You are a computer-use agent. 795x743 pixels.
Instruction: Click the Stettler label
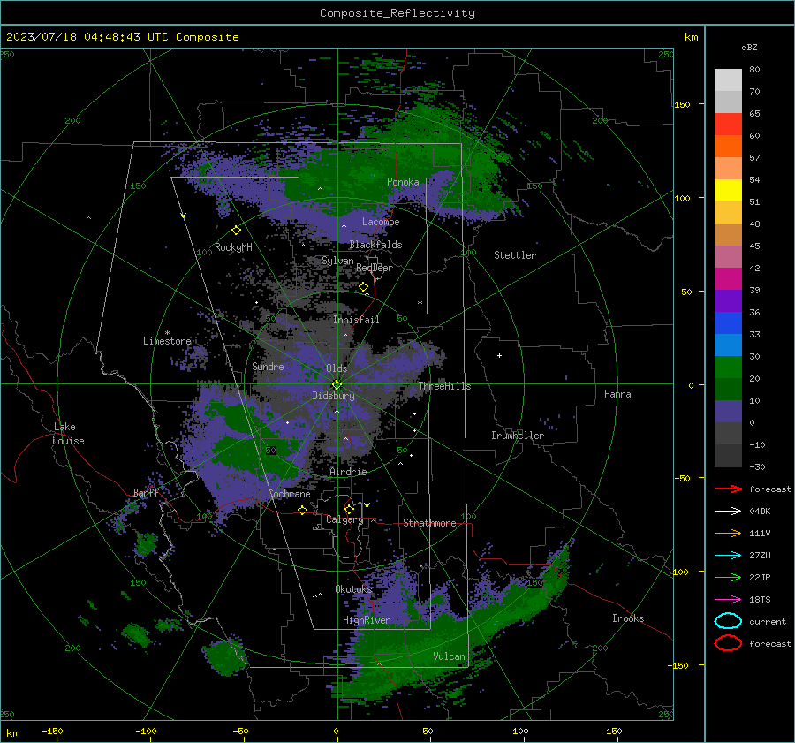coord(515,255)
